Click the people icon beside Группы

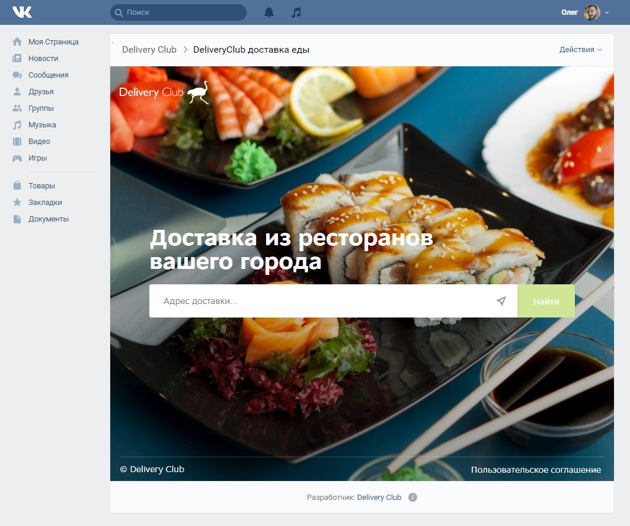pyautogui.click(x=17, y=108)
